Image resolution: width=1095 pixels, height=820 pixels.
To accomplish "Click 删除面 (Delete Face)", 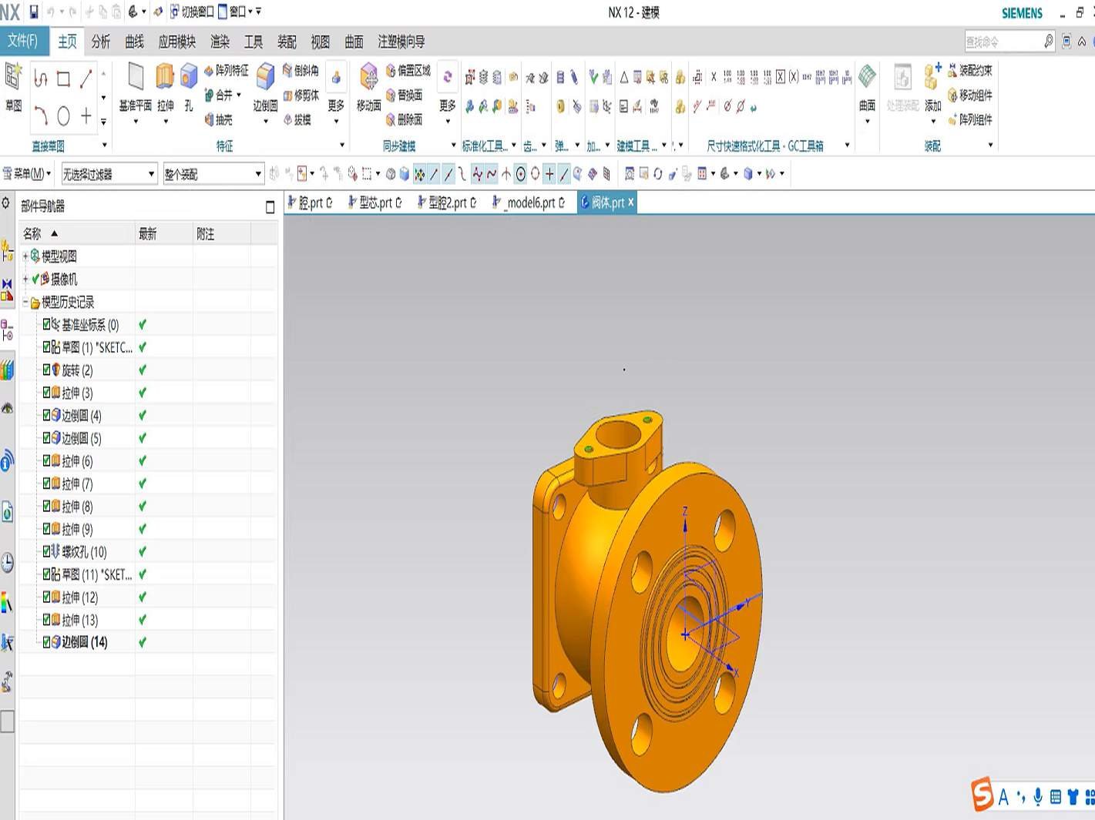I will (404, 119).
